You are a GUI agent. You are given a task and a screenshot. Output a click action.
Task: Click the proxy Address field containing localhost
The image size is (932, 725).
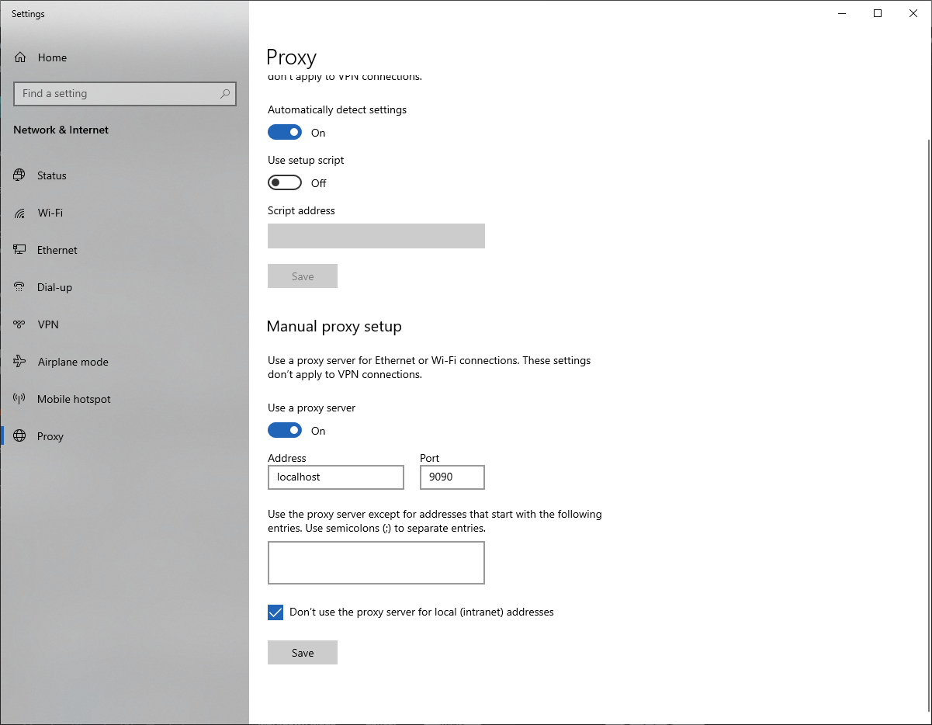pyautogui.click(x=335, y=477)
